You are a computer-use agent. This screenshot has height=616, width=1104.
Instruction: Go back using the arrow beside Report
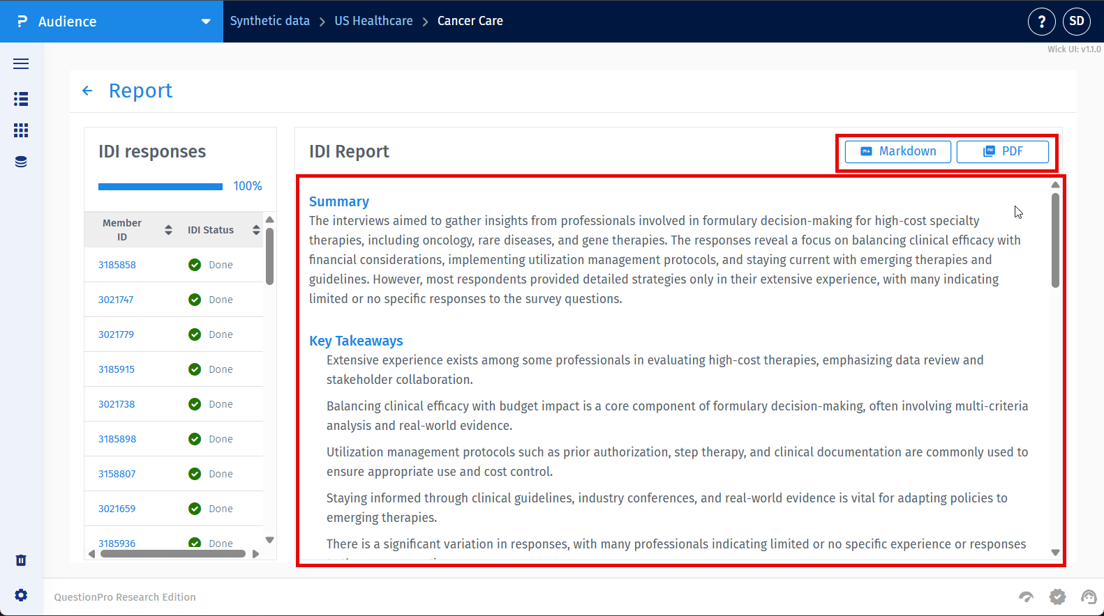coord(87,91)
